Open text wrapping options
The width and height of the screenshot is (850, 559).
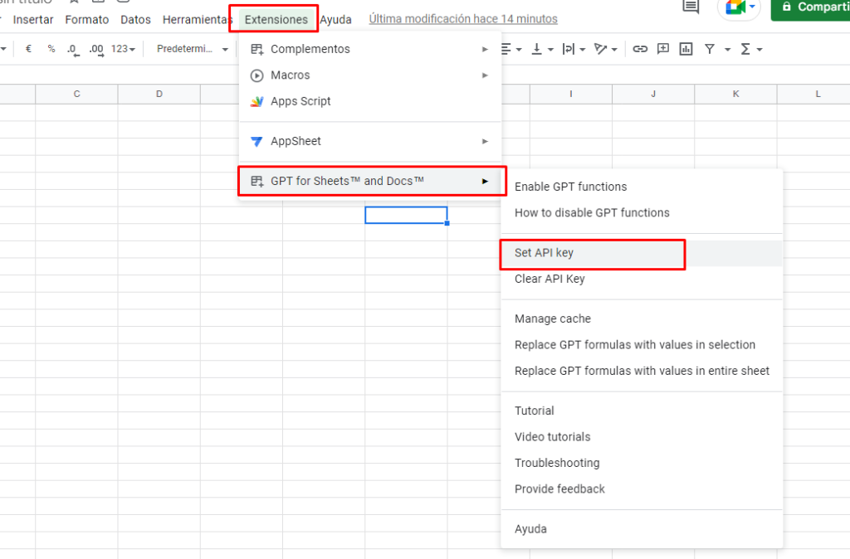coord(574,49)
